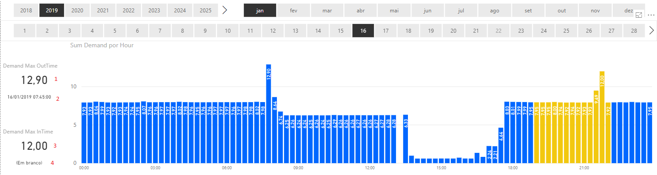Choose day 18 in day slicer

click(408, 30)
